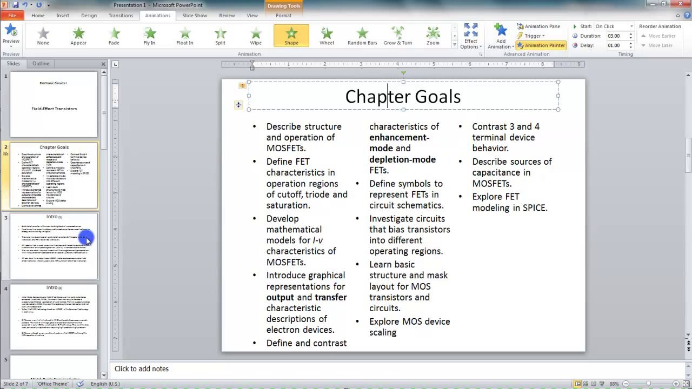Choose the None animation effect

pyautogui.click(x=43, y=36)
